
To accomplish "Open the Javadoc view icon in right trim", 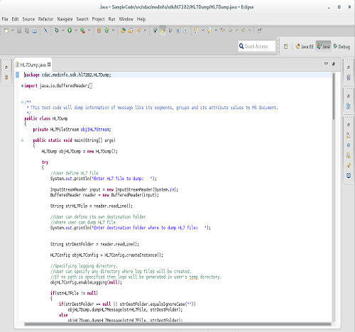I will click(x=349, y=145).
